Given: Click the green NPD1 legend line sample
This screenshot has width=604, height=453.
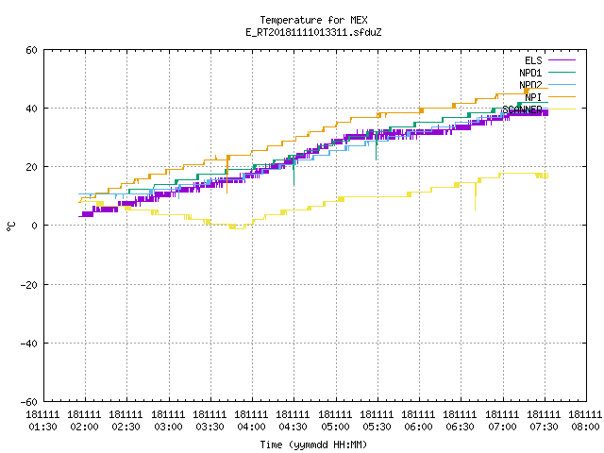Looking at the screenshot, I should coord(562,73).
